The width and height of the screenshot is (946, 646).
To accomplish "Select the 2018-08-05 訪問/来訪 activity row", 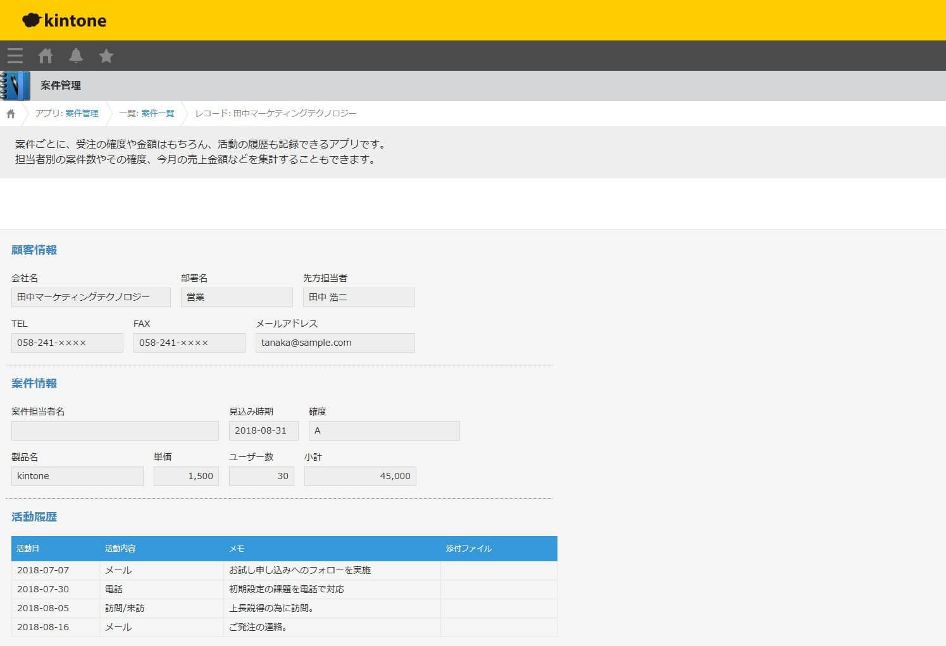I will pyautogui.click(x=284, y=608).
